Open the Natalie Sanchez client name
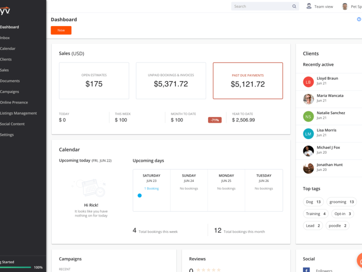Viewport: 362px width, 272px height. 331,113
